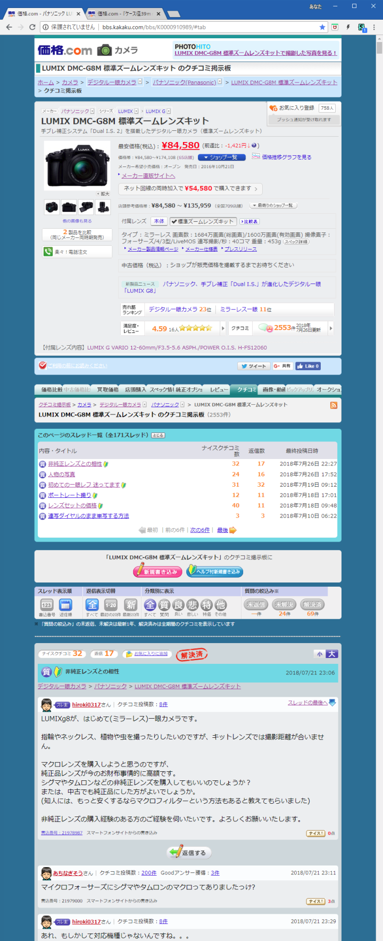This screenshot has width=383, height=941.
Task: Sort threads by 書込番号 (123 icon)
Action: tap(47, 605)
